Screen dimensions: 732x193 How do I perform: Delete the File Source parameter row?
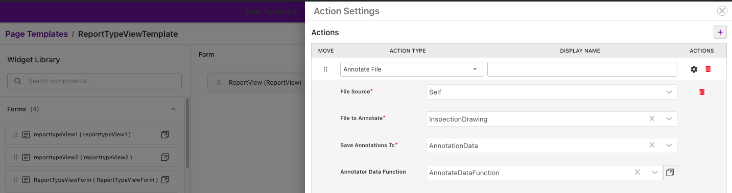[702, 92]
